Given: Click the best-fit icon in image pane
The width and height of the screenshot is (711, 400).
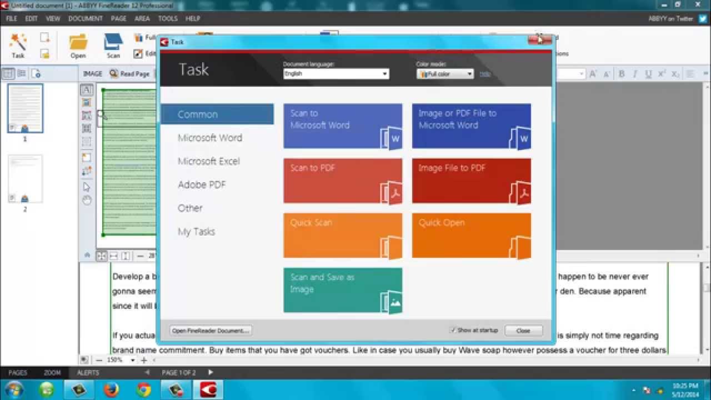Looking at the screenshot, I should [101, 256].
